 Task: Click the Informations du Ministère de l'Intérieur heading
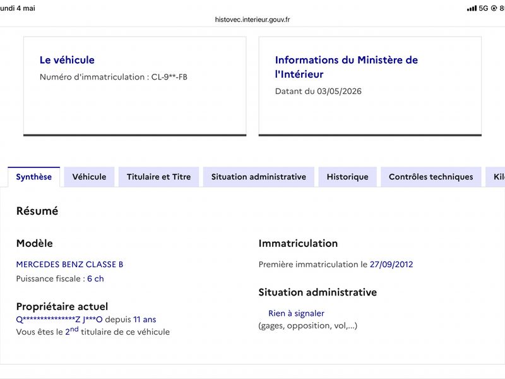[347, 67]
